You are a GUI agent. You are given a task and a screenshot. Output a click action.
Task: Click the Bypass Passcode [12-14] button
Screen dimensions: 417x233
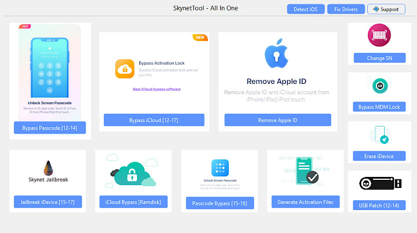coord(50,128)
